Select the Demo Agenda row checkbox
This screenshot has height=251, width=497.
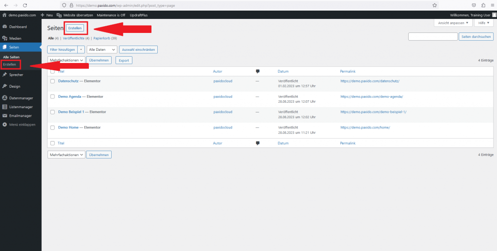pos(52,96)
